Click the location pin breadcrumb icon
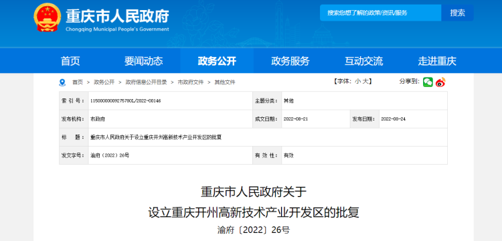 tap(62, 82)
